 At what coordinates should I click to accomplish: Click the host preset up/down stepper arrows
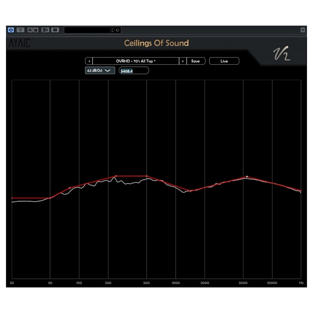[112, 30]
